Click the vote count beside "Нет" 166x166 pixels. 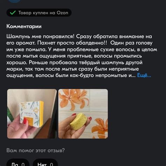click(x=51, y=164)
